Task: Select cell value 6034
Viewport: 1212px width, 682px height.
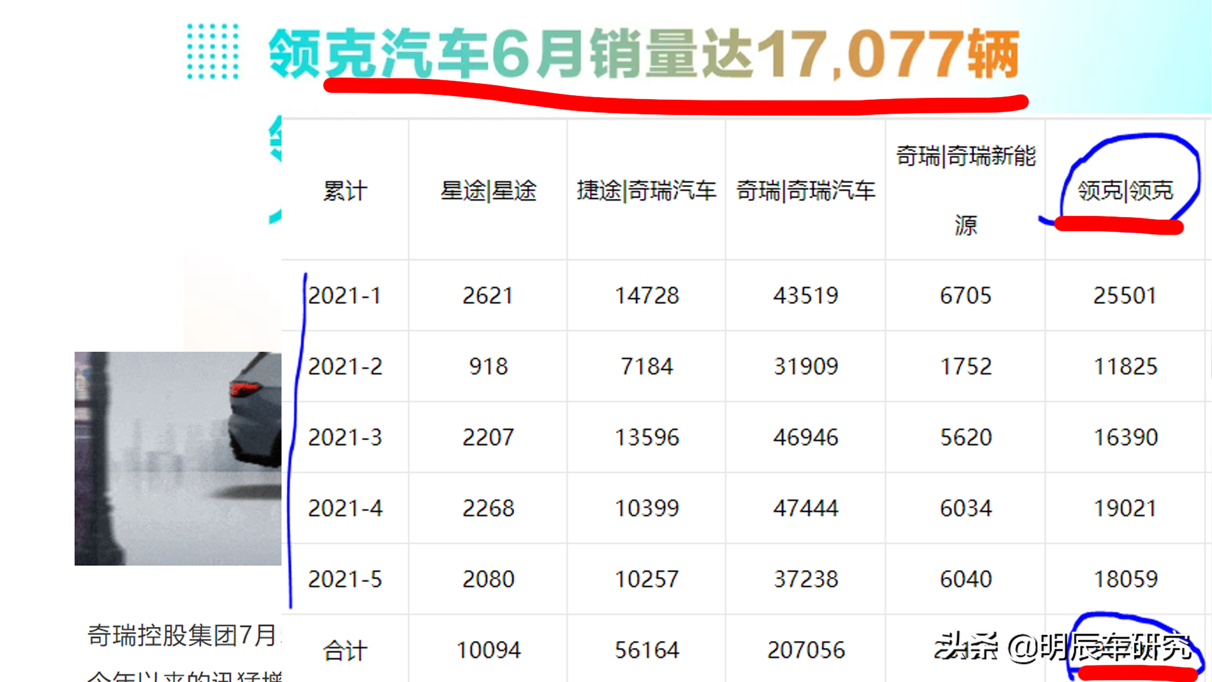Action: [966, 508]
